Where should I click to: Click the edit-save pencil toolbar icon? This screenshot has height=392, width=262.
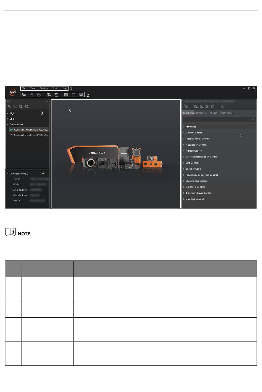[x=39, y=95]
